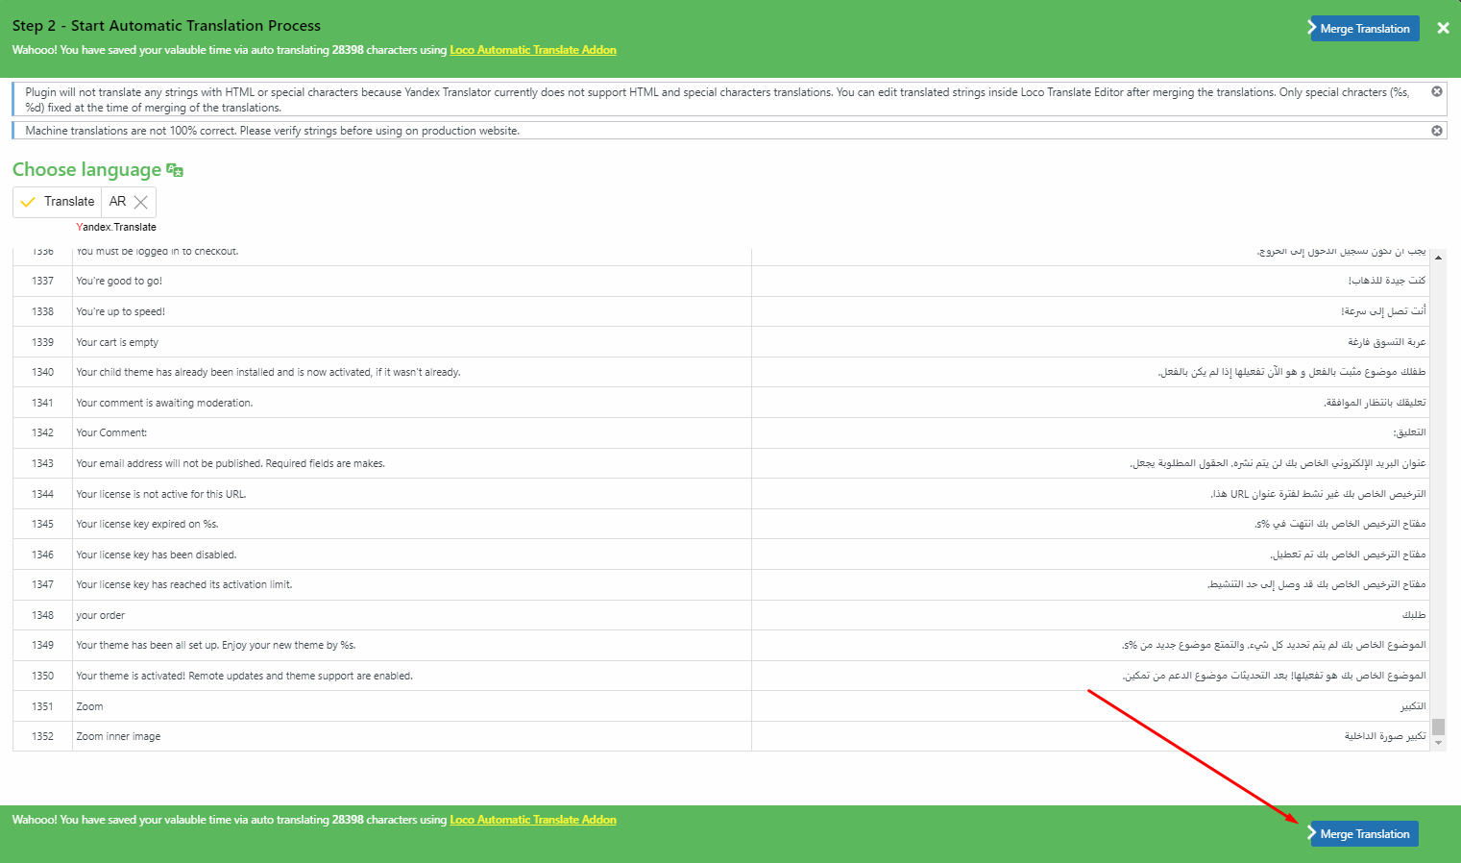Viewport: 1461px width, 863px height.
Task: Select the Arabic translation for "Zoom" row
Action: [x=1412, y=706]
